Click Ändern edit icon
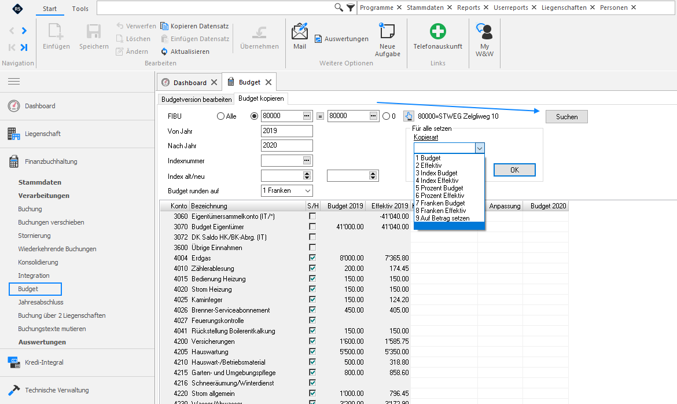This screenshot has width=677, height=404. point(120,52)
